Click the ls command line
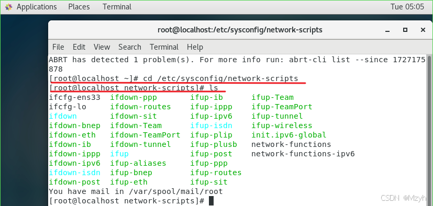The image size is (433, 206). pyautogui.click(x=134, y=88)
